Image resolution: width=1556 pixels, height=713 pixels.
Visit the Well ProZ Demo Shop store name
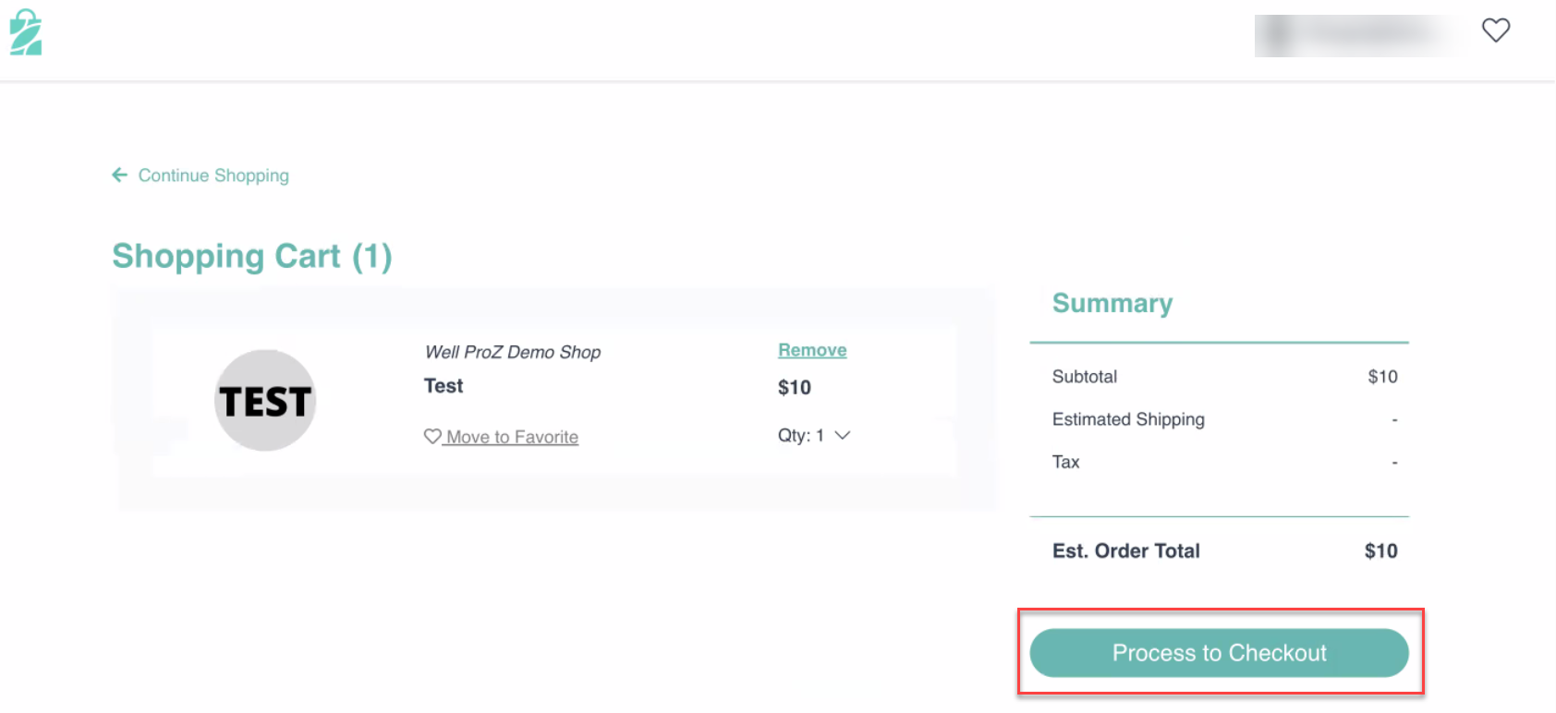(x=513, y=352)
